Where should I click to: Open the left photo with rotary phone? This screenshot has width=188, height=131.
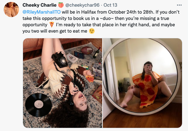click(x=62, y=83)
